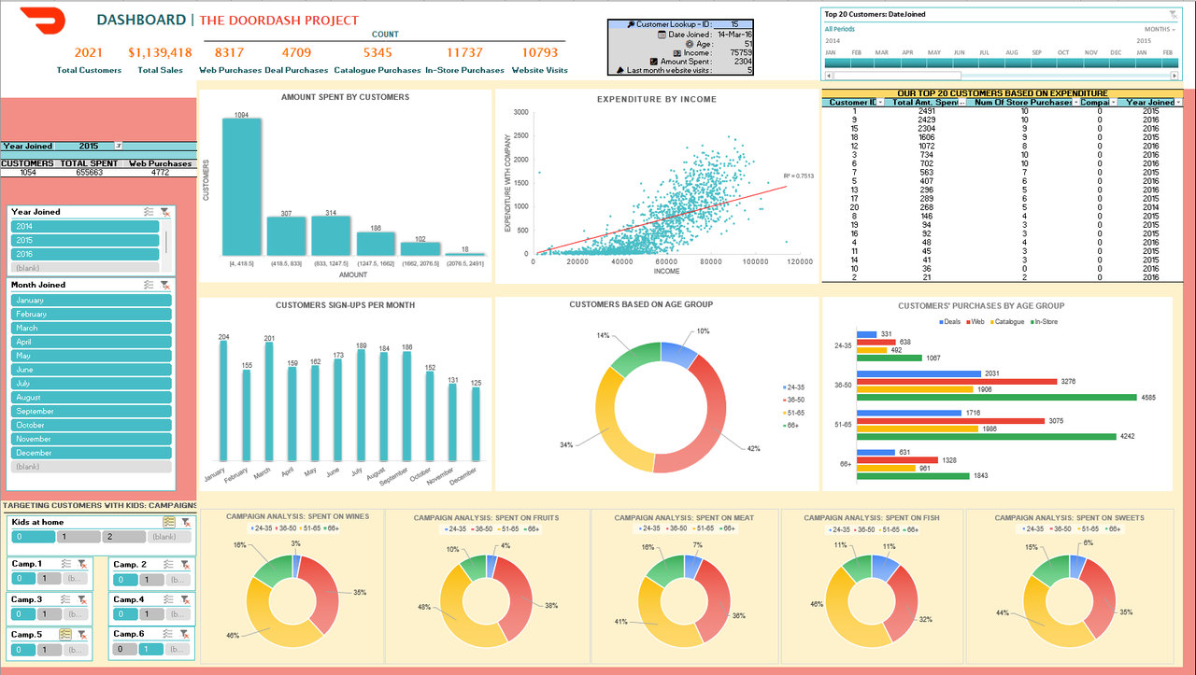Open Compai column filter dropdown
1196x675 pixels.
pyautogui.click(x=1112, y=103)
